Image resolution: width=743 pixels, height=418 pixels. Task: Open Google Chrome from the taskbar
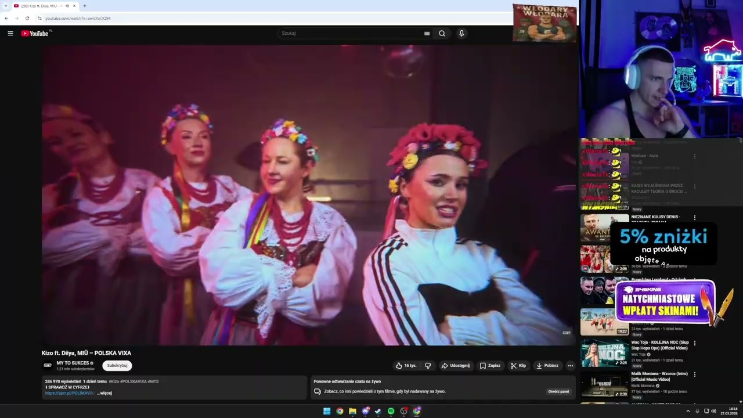coord(340,411)
